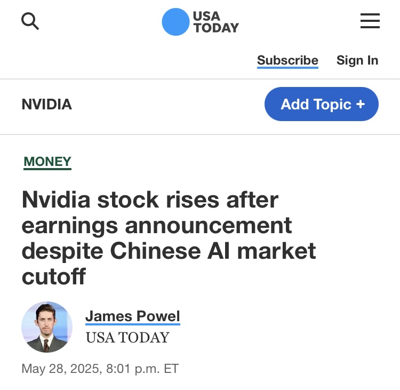400x390 pixels.
Task: Open the Sign In page
Action: (x=357, y=60)
